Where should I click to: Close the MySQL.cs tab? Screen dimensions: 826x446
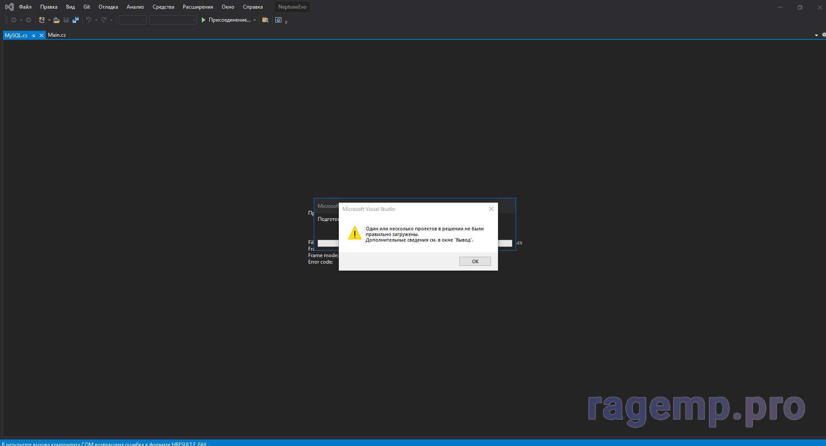(x=41, y=35)
